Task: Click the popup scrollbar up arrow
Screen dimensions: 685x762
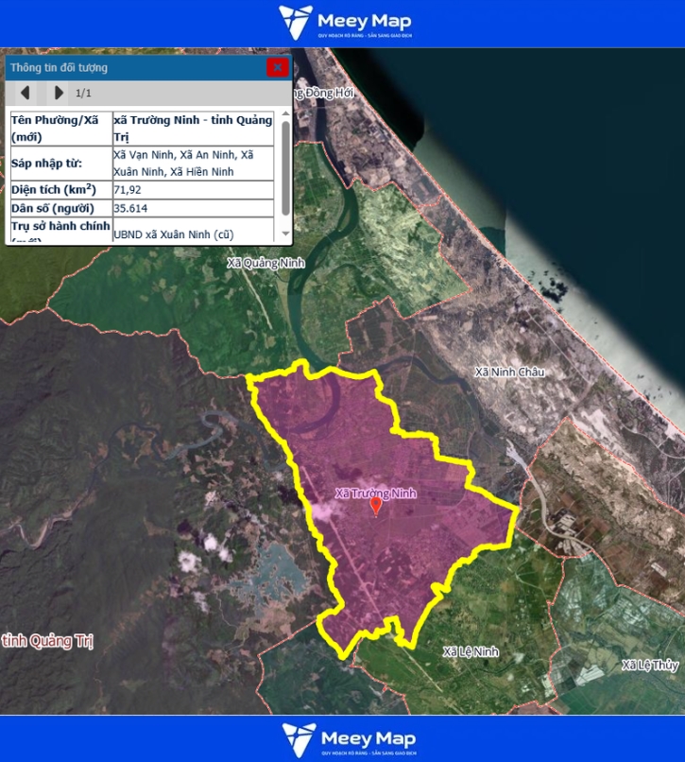Action: point(285,115)
